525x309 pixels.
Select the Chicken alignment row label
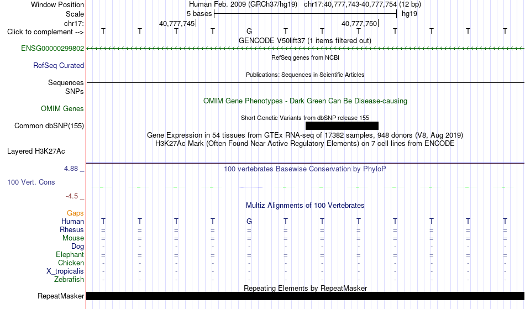click(x=71, y=263)
